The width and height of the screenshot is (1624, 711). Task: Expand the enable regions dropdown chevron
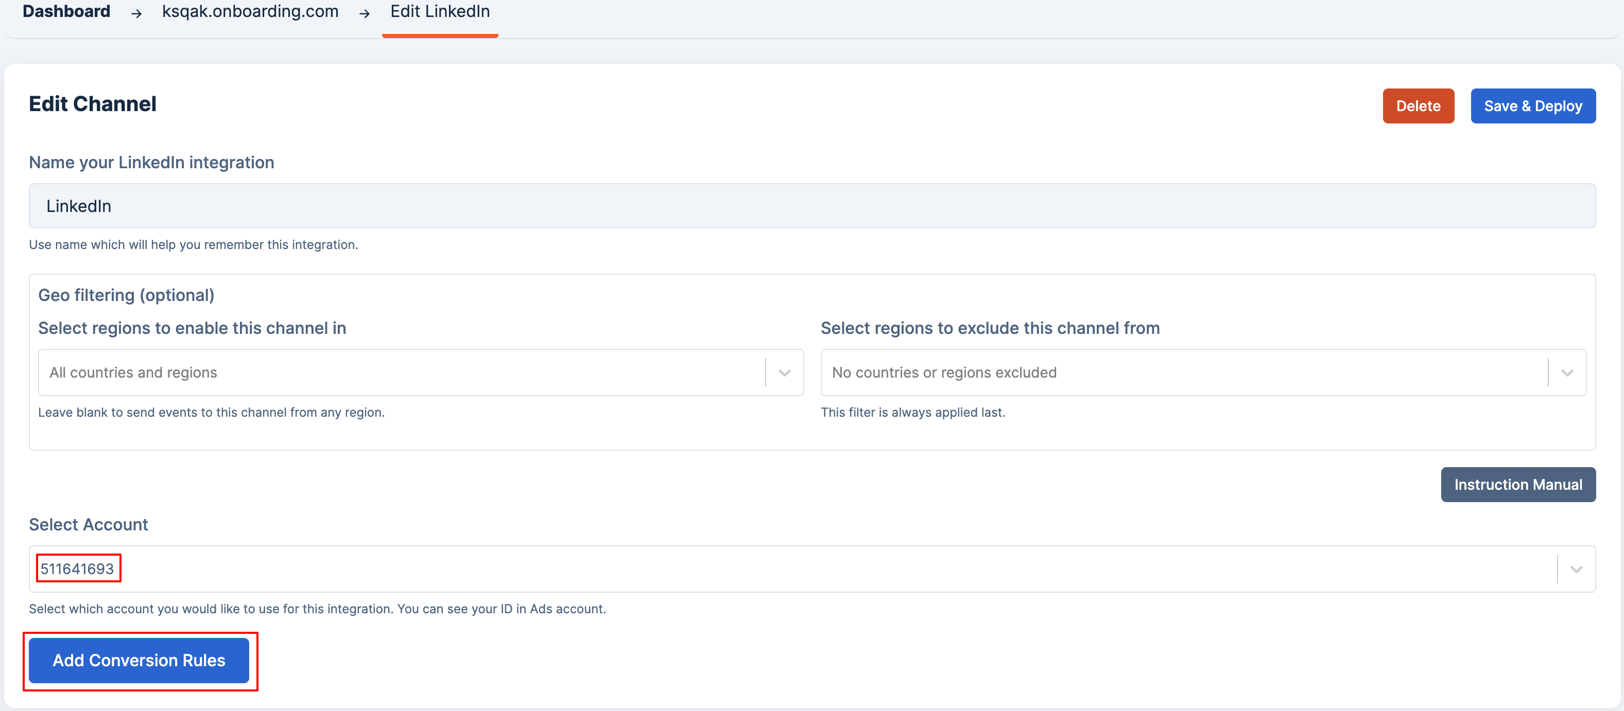click(784, 373)
